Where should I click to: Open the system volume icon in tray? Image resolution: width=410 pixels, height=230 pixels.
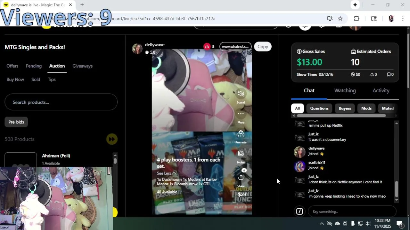tap(368, 224)
